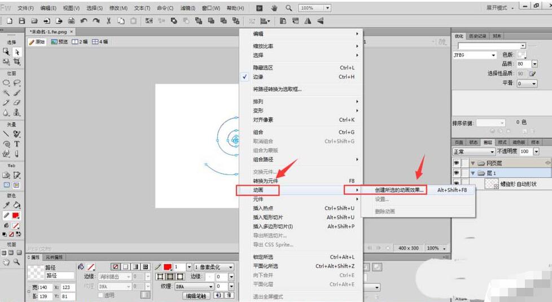Select the Pointer tool
This screenshot has width=552, height=302.
(6, 52)
